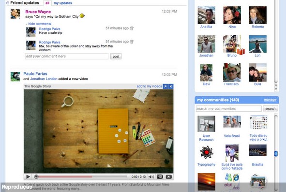Click the video frame preview image
The width and height of the screenshot is (286, 192).
pos(99,131)
